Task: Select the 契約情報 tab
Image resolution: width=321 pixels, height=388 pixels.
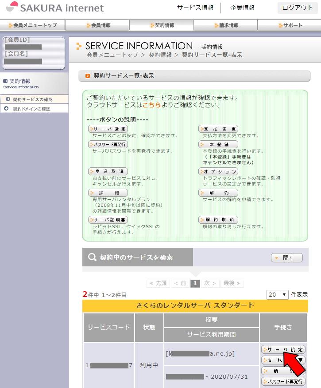Action: [x=162, y=25]
